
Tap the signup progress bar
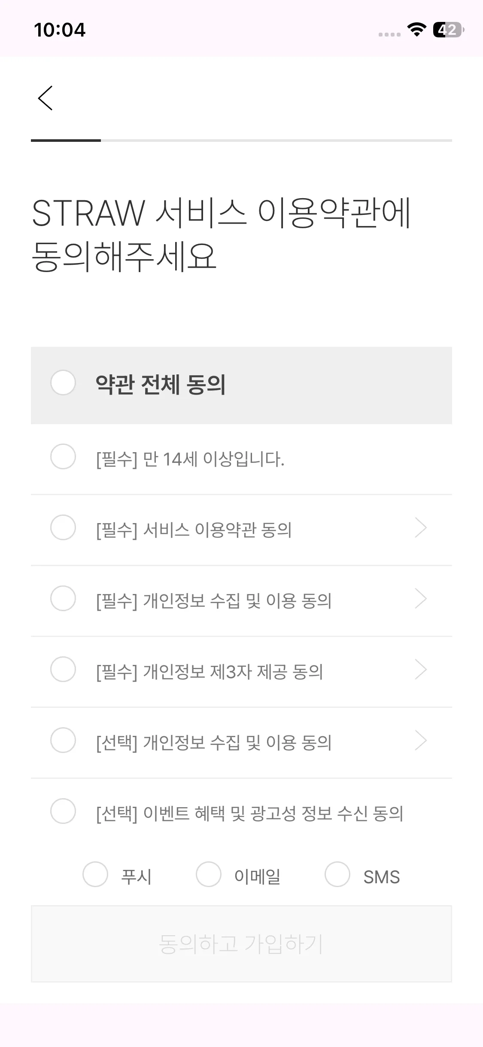(x=241, y=141)
